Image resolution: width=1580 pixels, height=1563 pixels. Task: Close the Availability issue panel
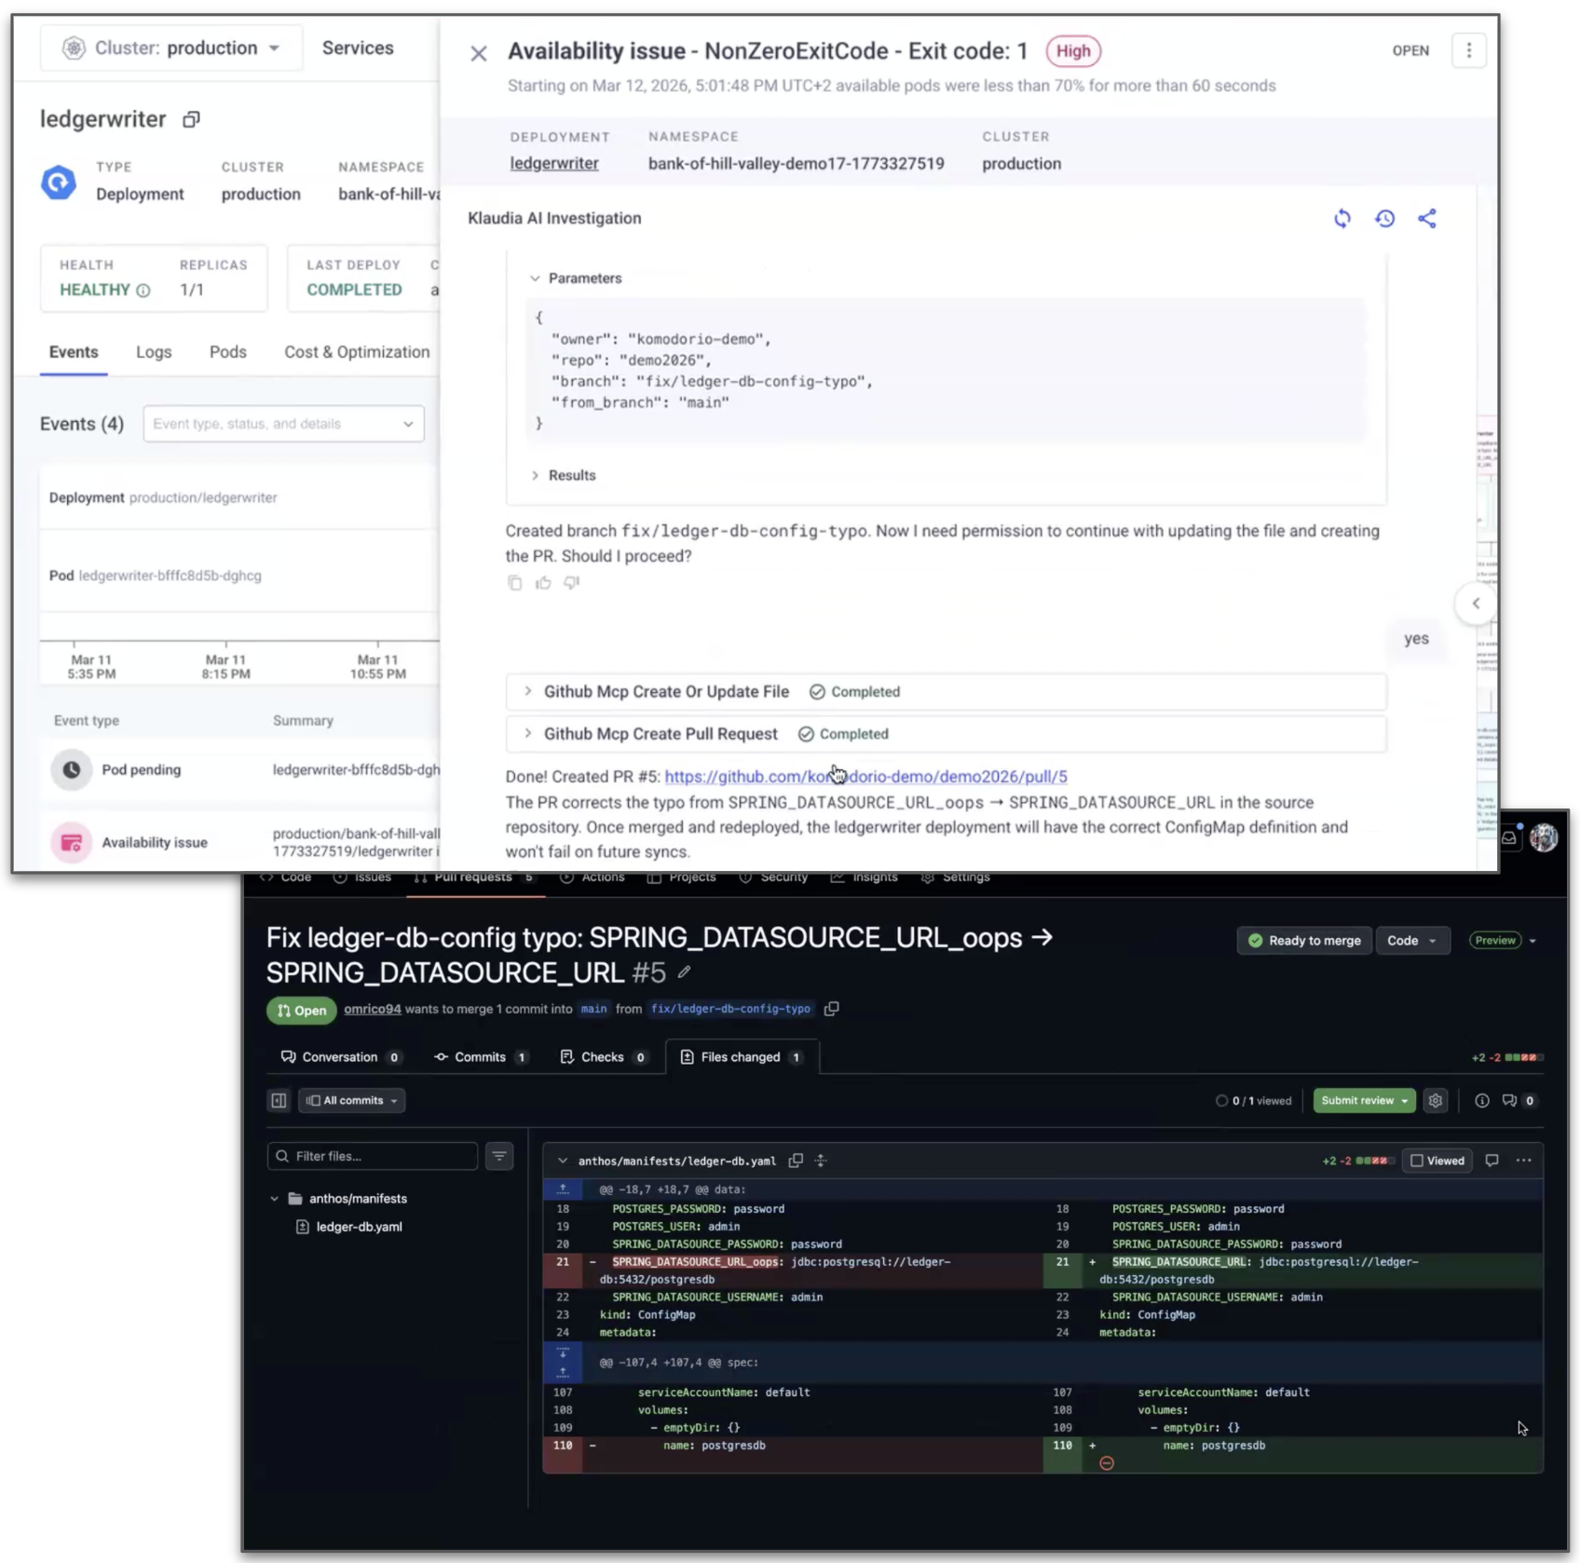[x=479, y=53]
